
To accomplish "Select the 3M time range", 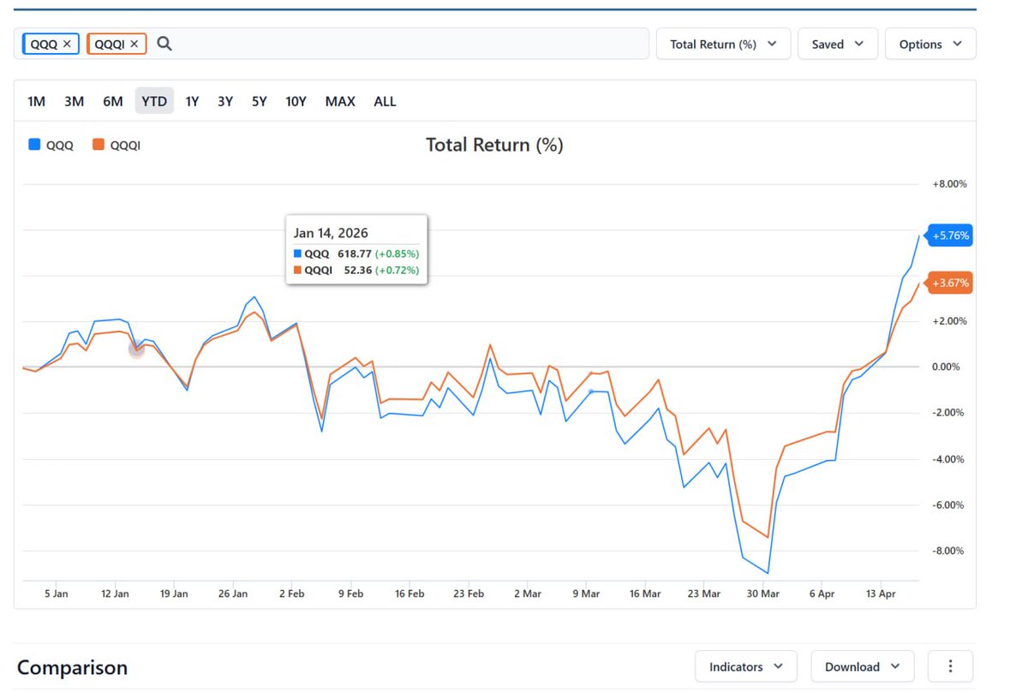I will (74, 101).
